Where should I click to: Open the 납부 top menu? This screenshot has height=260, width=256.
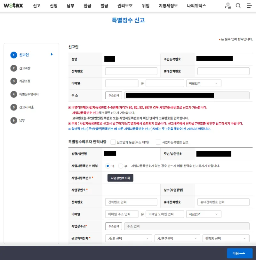pyautogui.click(x=70, y=6)
